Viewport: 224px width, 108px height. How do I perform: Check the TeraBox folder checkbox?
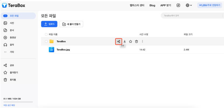46,41
